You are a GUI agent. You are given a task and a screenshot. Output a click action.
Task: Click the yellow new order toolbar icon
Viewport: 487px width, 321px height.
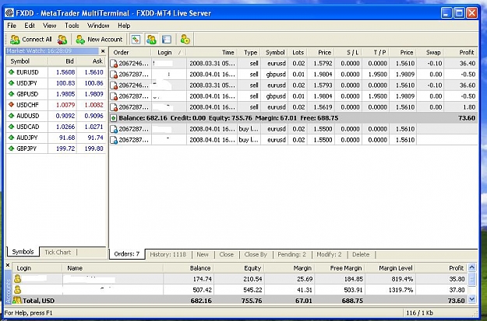pos(185,40)
